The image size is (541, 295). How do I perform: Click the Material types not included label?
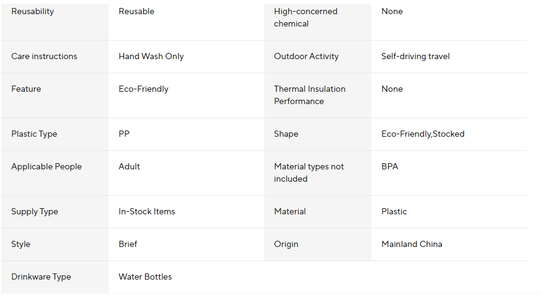click(308, 173)
